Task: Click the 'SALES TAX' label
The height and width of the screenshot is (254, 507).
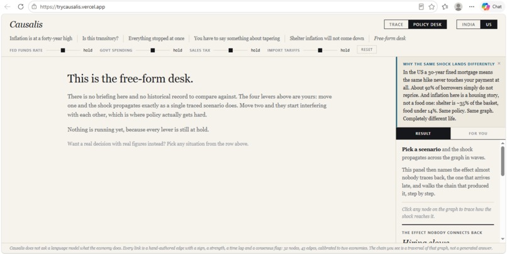Action: pos(200,50)
